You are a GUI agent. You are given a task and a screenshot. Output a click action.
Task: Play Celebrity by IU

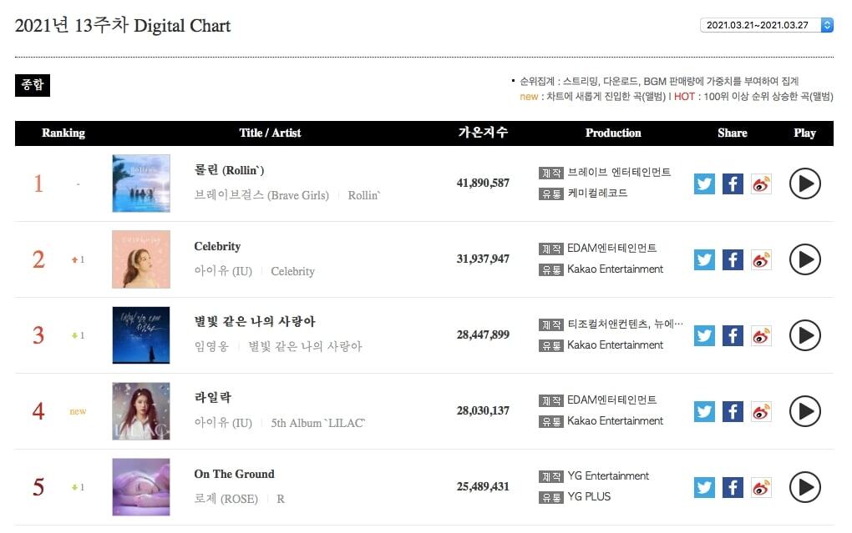coord(804,259)
